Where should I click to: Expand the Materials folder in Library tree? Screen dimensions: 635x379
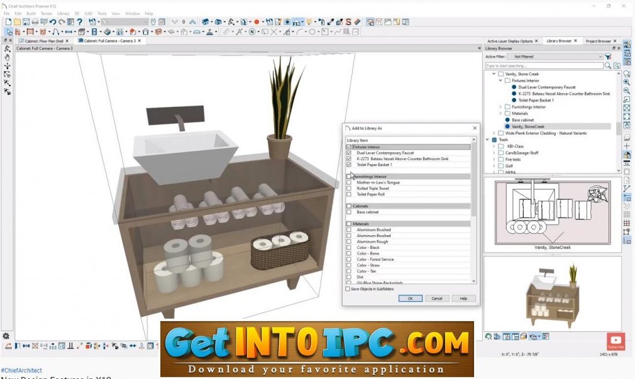point(500,113)
